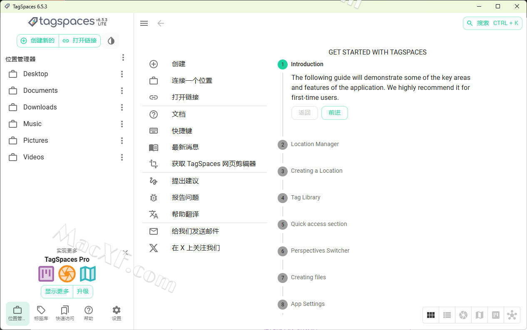The height and width of the screenshot is (330, 527).
Task: Switch the light/dark theme contrast icon
Action: pyautogui.click(x=111, y=41)
